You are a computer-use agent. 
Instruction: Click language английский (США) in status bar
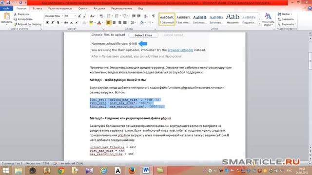tap(72, 163)
